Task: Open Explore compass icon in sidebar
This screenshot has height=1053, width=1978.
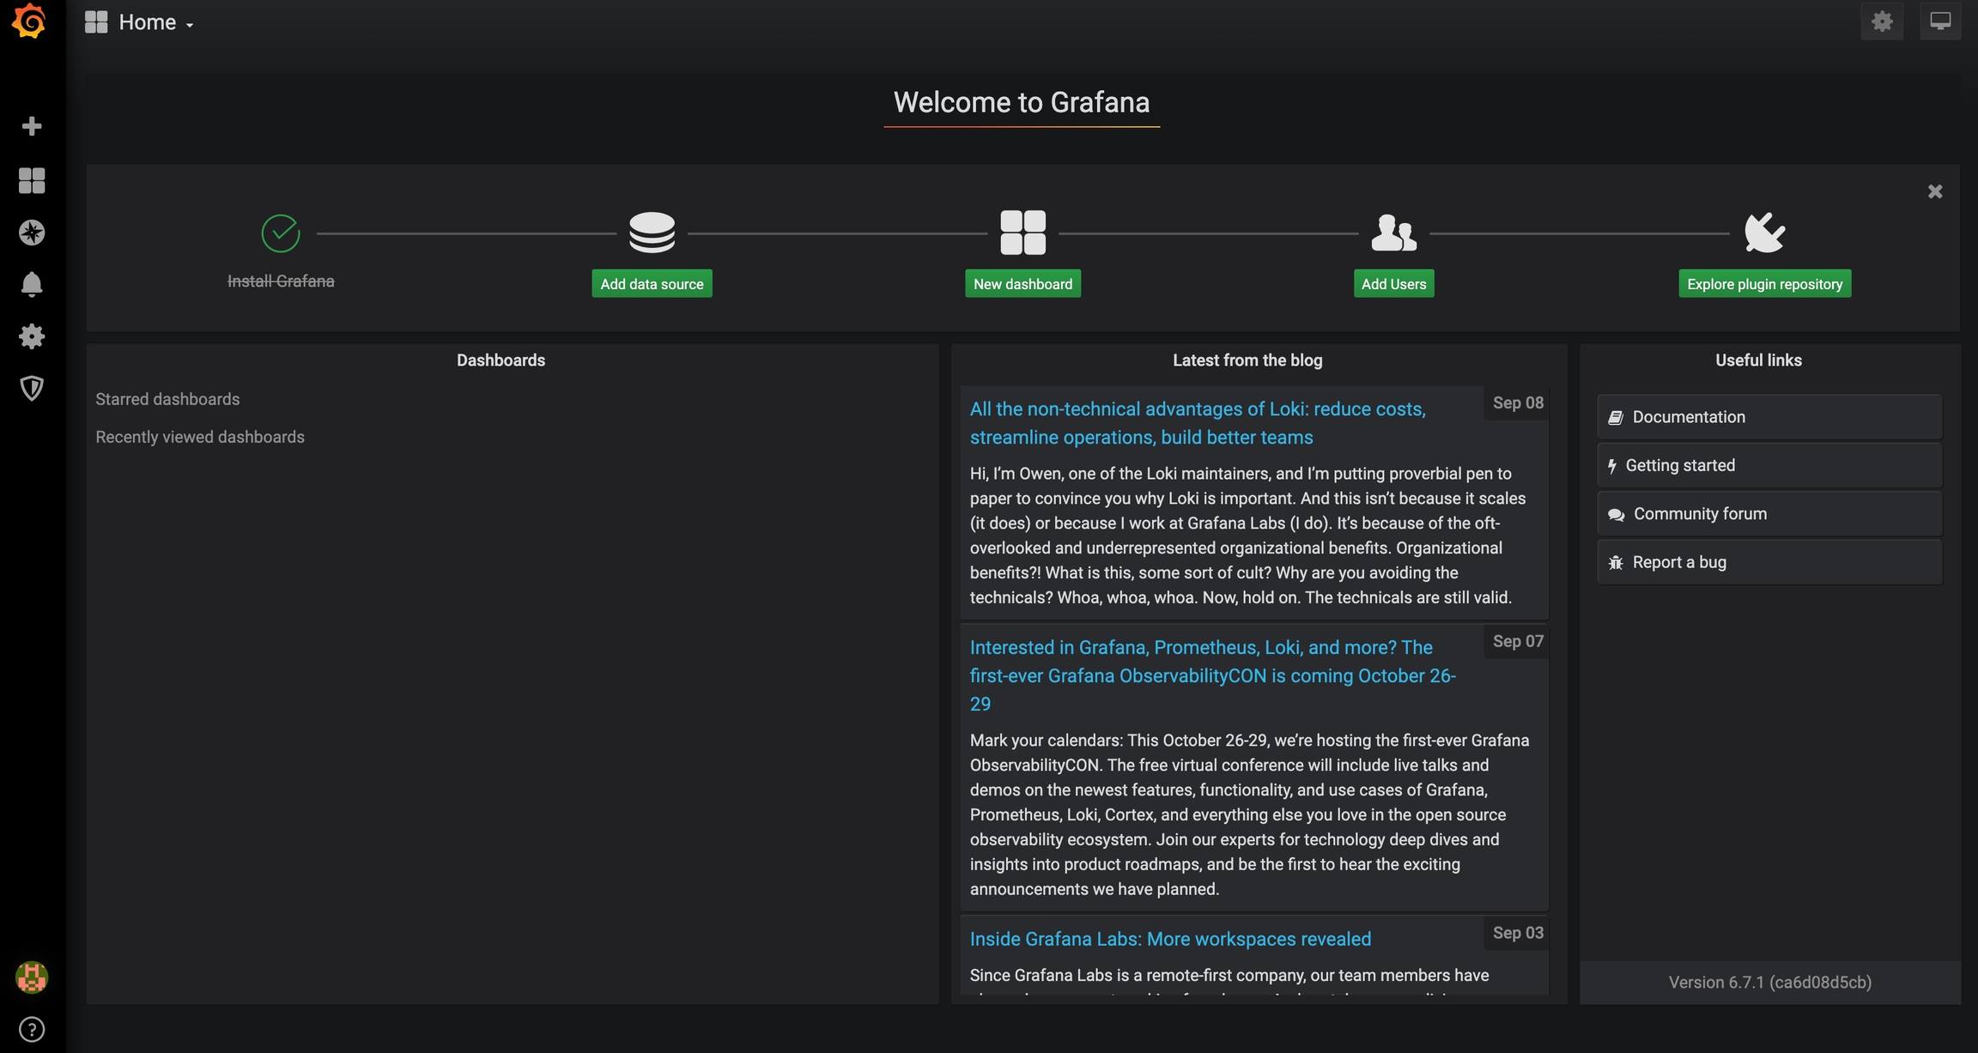Action: click(x=32, y=233)
